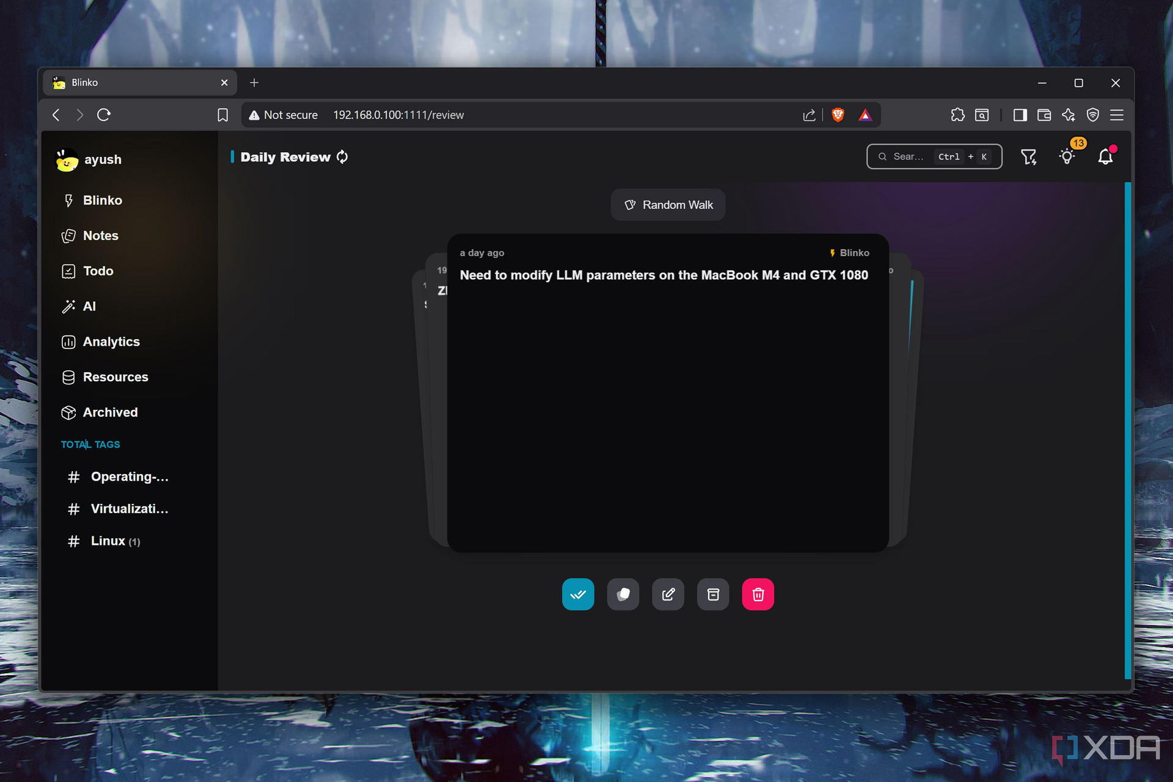Screen dimensions: 1173x782
Task: Reload the current page
Action: point(104,115)
